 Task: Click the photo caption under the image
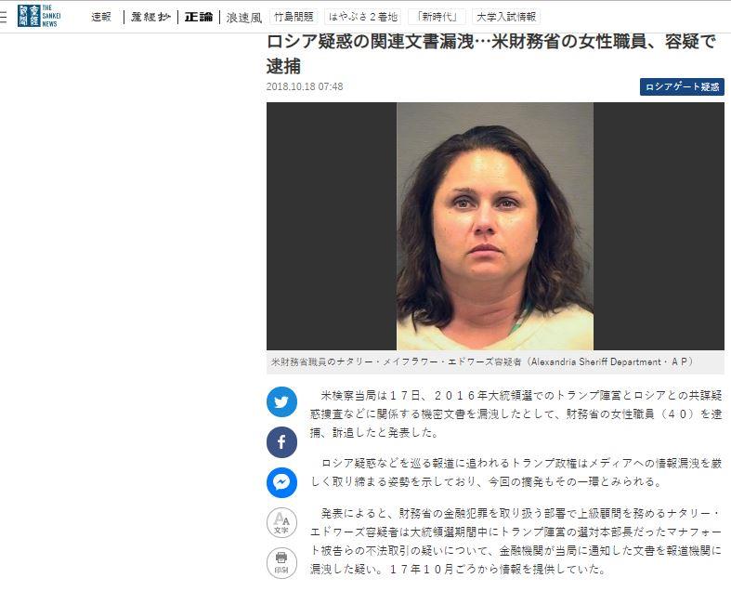coord(482,362)
